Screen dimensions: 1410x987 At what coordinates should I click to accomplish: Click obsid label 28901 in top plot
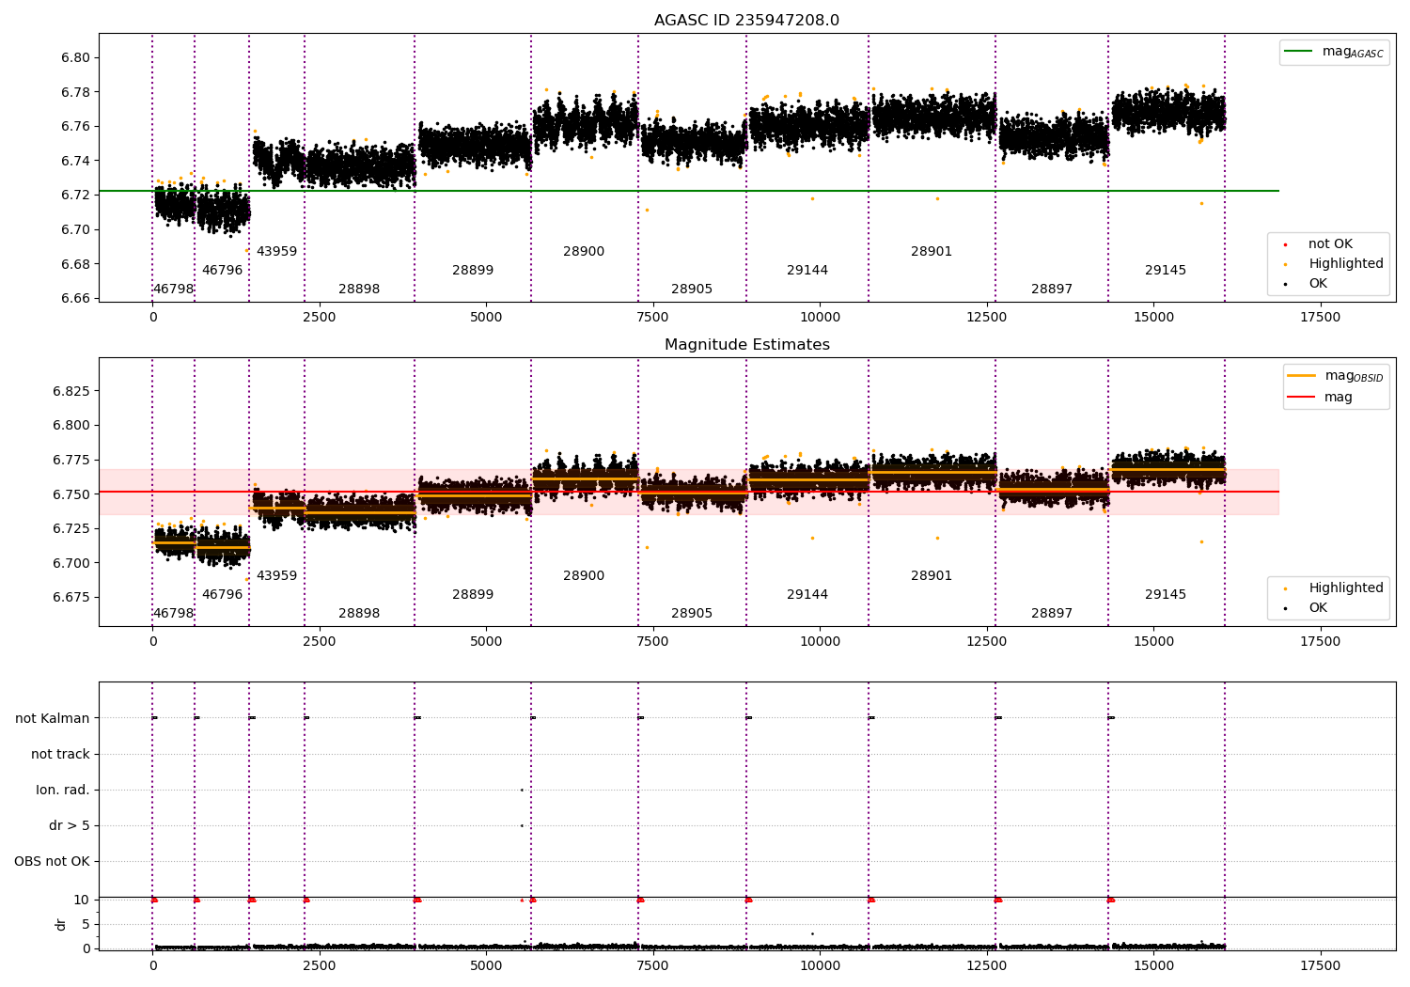(x=932, y=252)
